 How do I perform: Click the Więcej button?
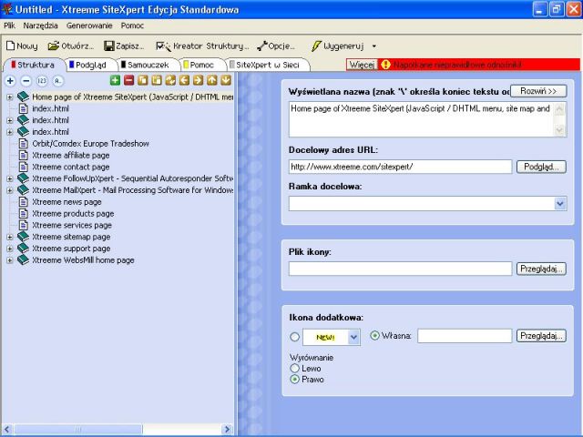click(362, 65)
